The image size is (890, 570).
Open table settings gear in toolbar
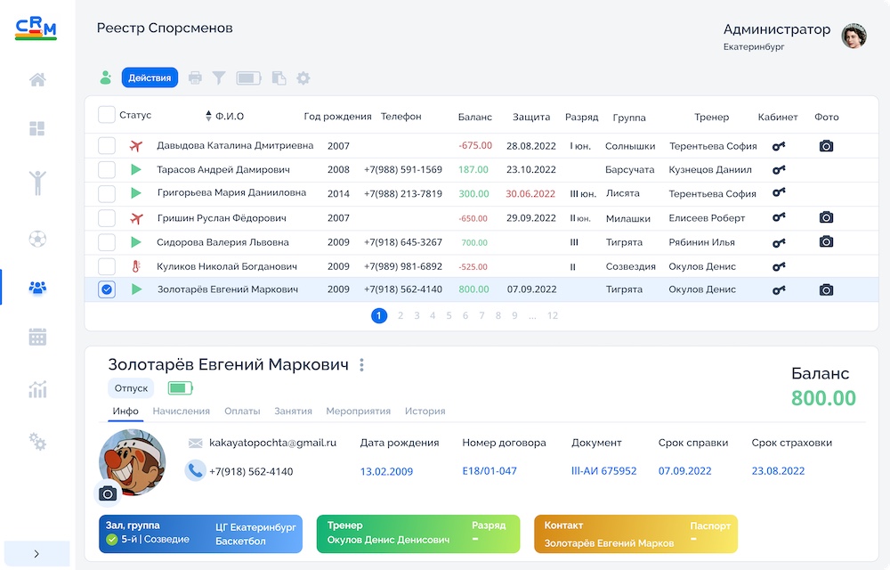[x=303, y=77]
